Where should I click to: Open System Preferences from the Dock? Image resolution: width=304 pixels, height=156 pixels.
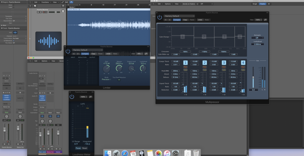coord(175,154)
